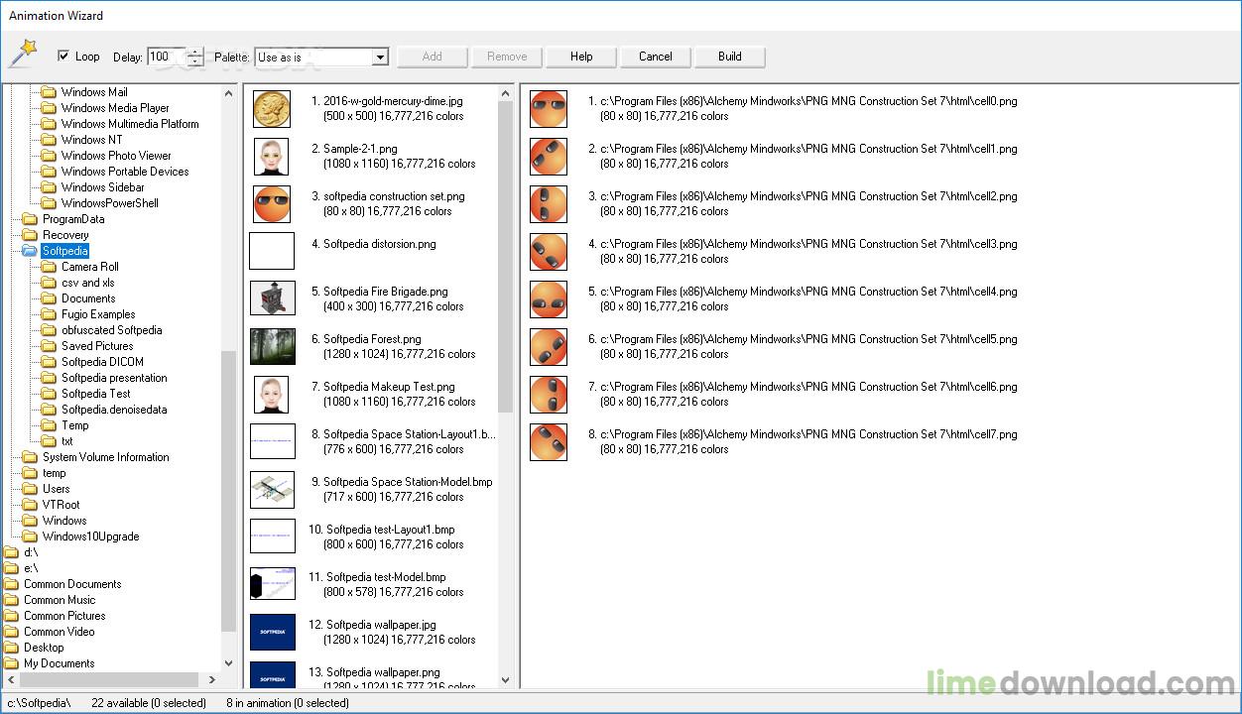Click the Build button
Screen dimensions: 1242x714
click(730, 57)
